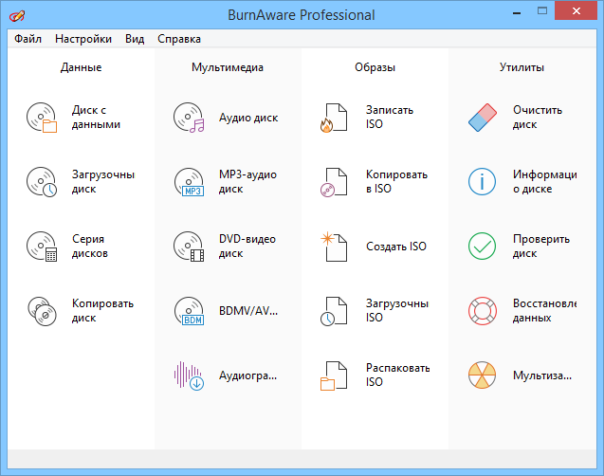This screenshot has width=604, height=476.
Task: Open the Настройки menu
Action: pyautogui.click(x=83, y=39)
